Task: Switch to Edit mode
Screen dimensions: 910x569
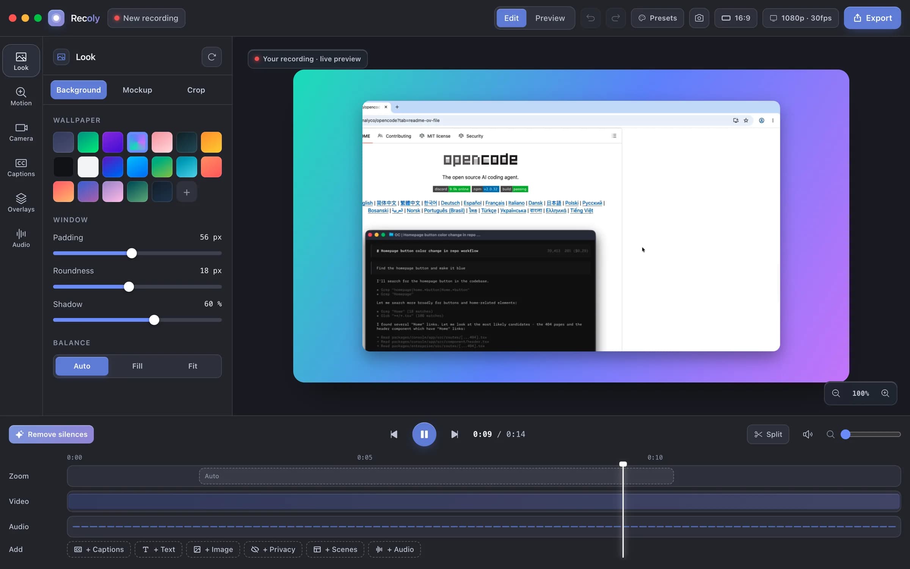Action: [x=511, y=18]
